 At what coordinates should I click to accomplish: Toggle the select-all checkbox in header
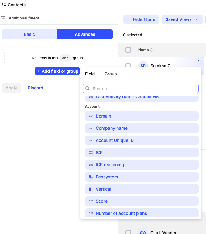[x=128, y=50]
